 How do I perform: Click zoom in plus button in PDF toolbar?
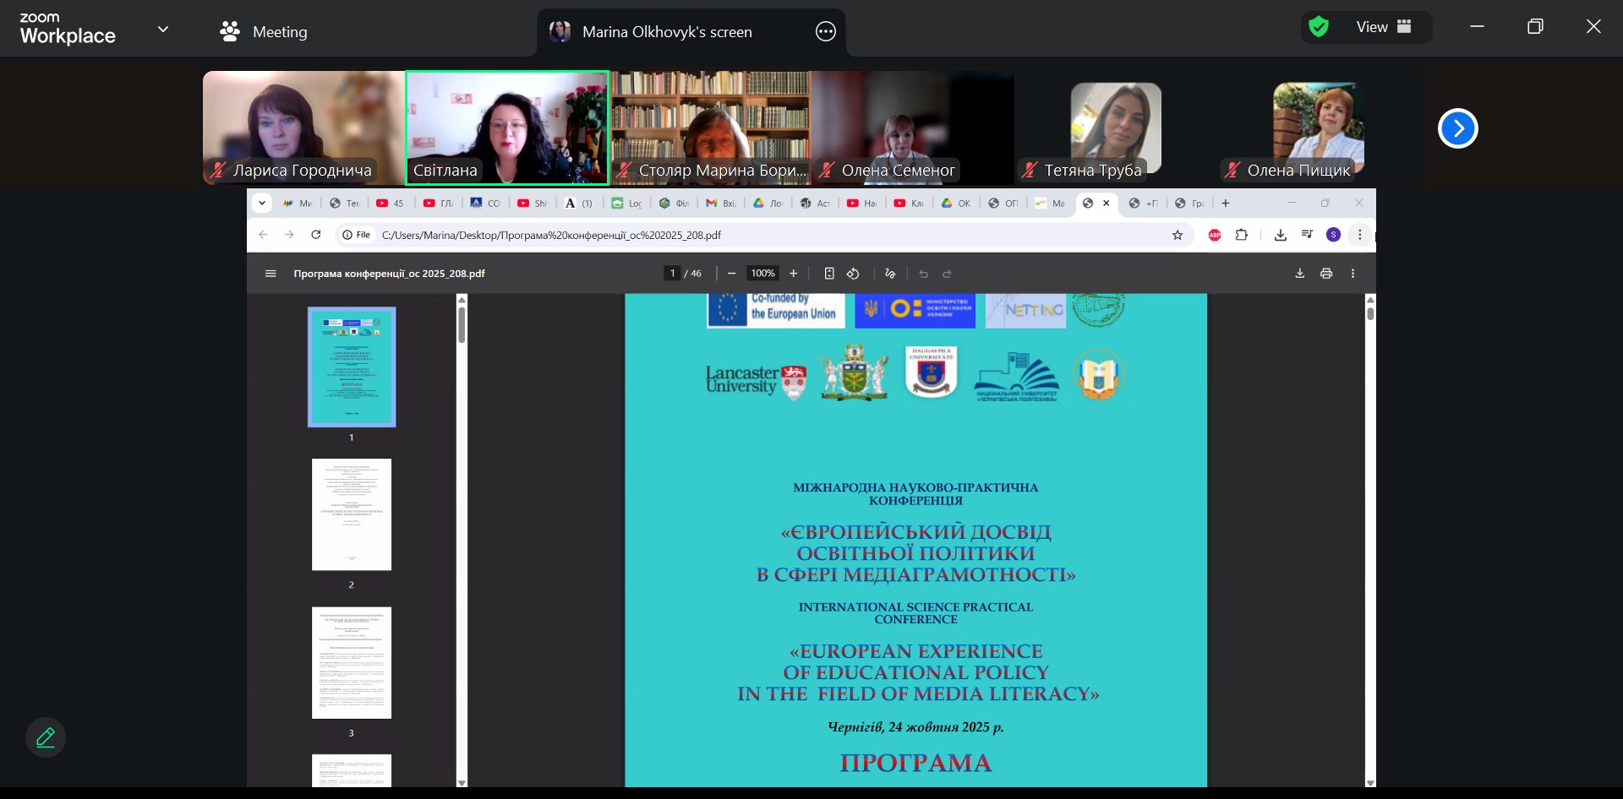tap(793, 274)
